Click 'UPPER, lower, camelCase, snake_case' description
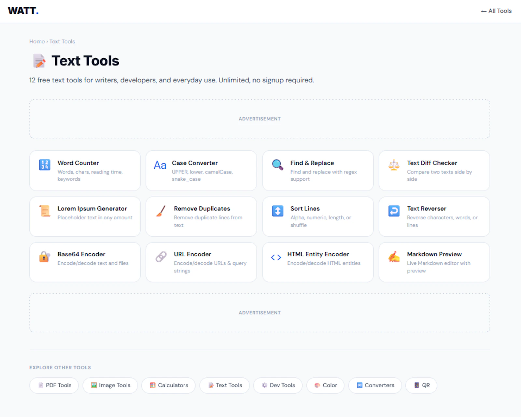 (x=202, y=175)
